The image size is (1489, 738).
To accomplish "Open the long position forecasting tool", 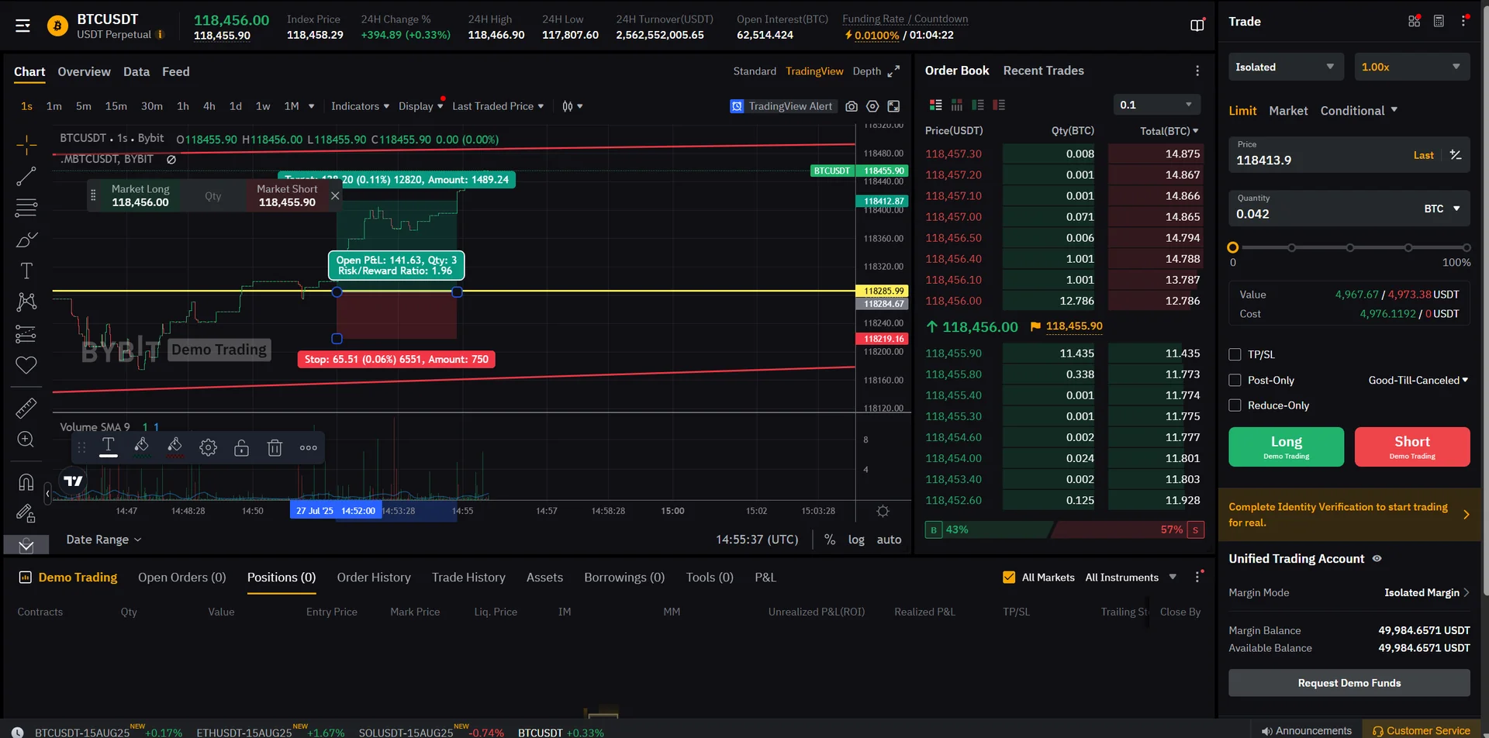I will pos(26,333).
